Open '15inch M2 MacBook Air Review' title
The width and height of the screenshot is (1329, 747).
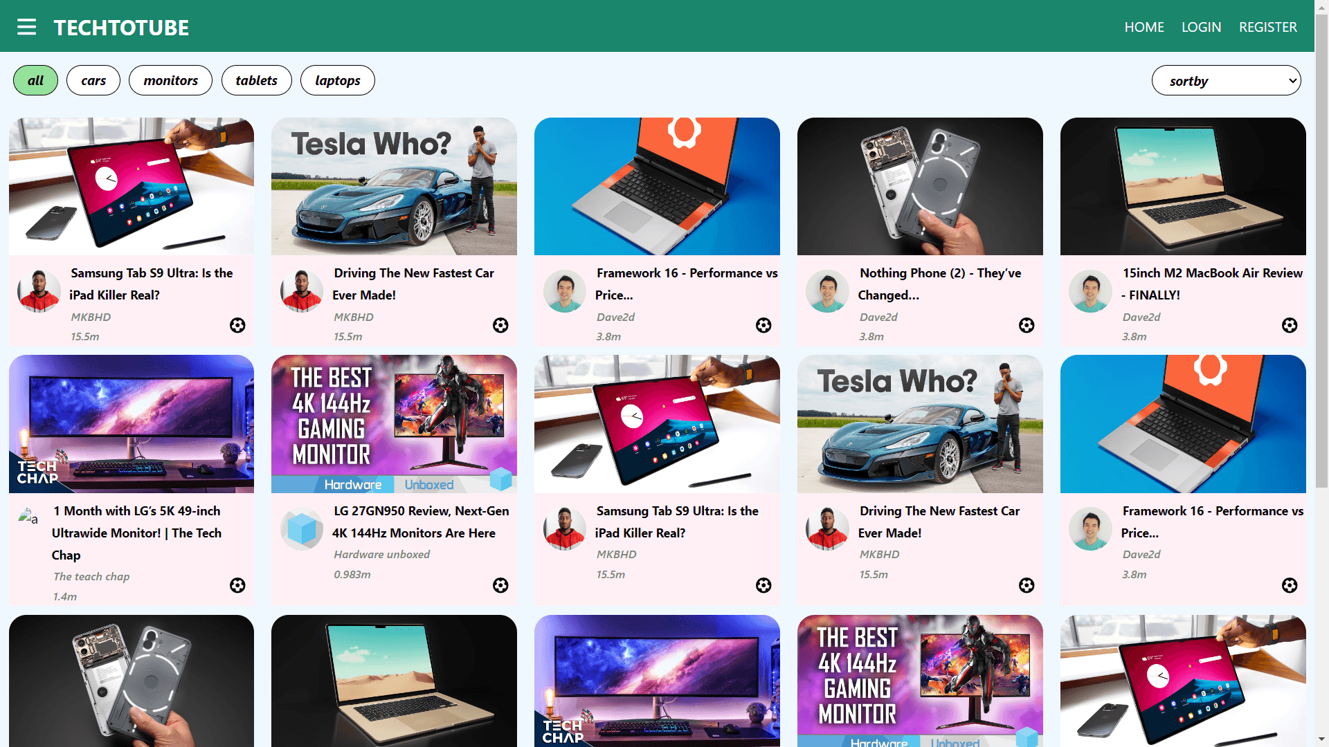pos(1212,284)
